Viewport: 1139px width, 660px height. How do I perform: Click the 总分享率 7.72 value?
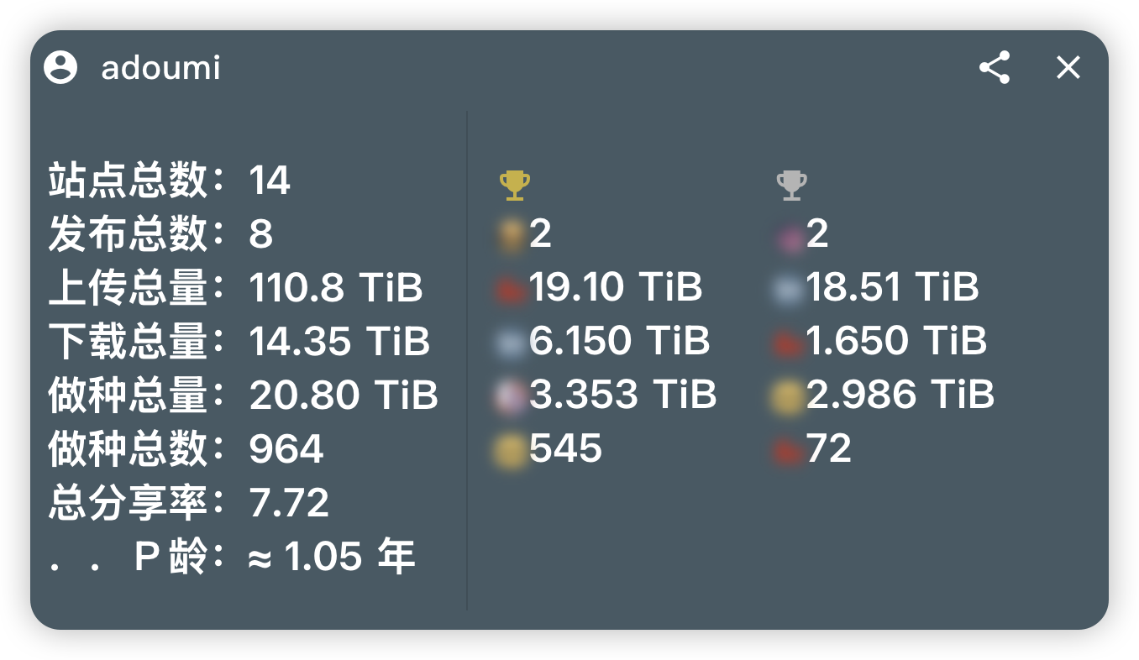coord(289,503)
